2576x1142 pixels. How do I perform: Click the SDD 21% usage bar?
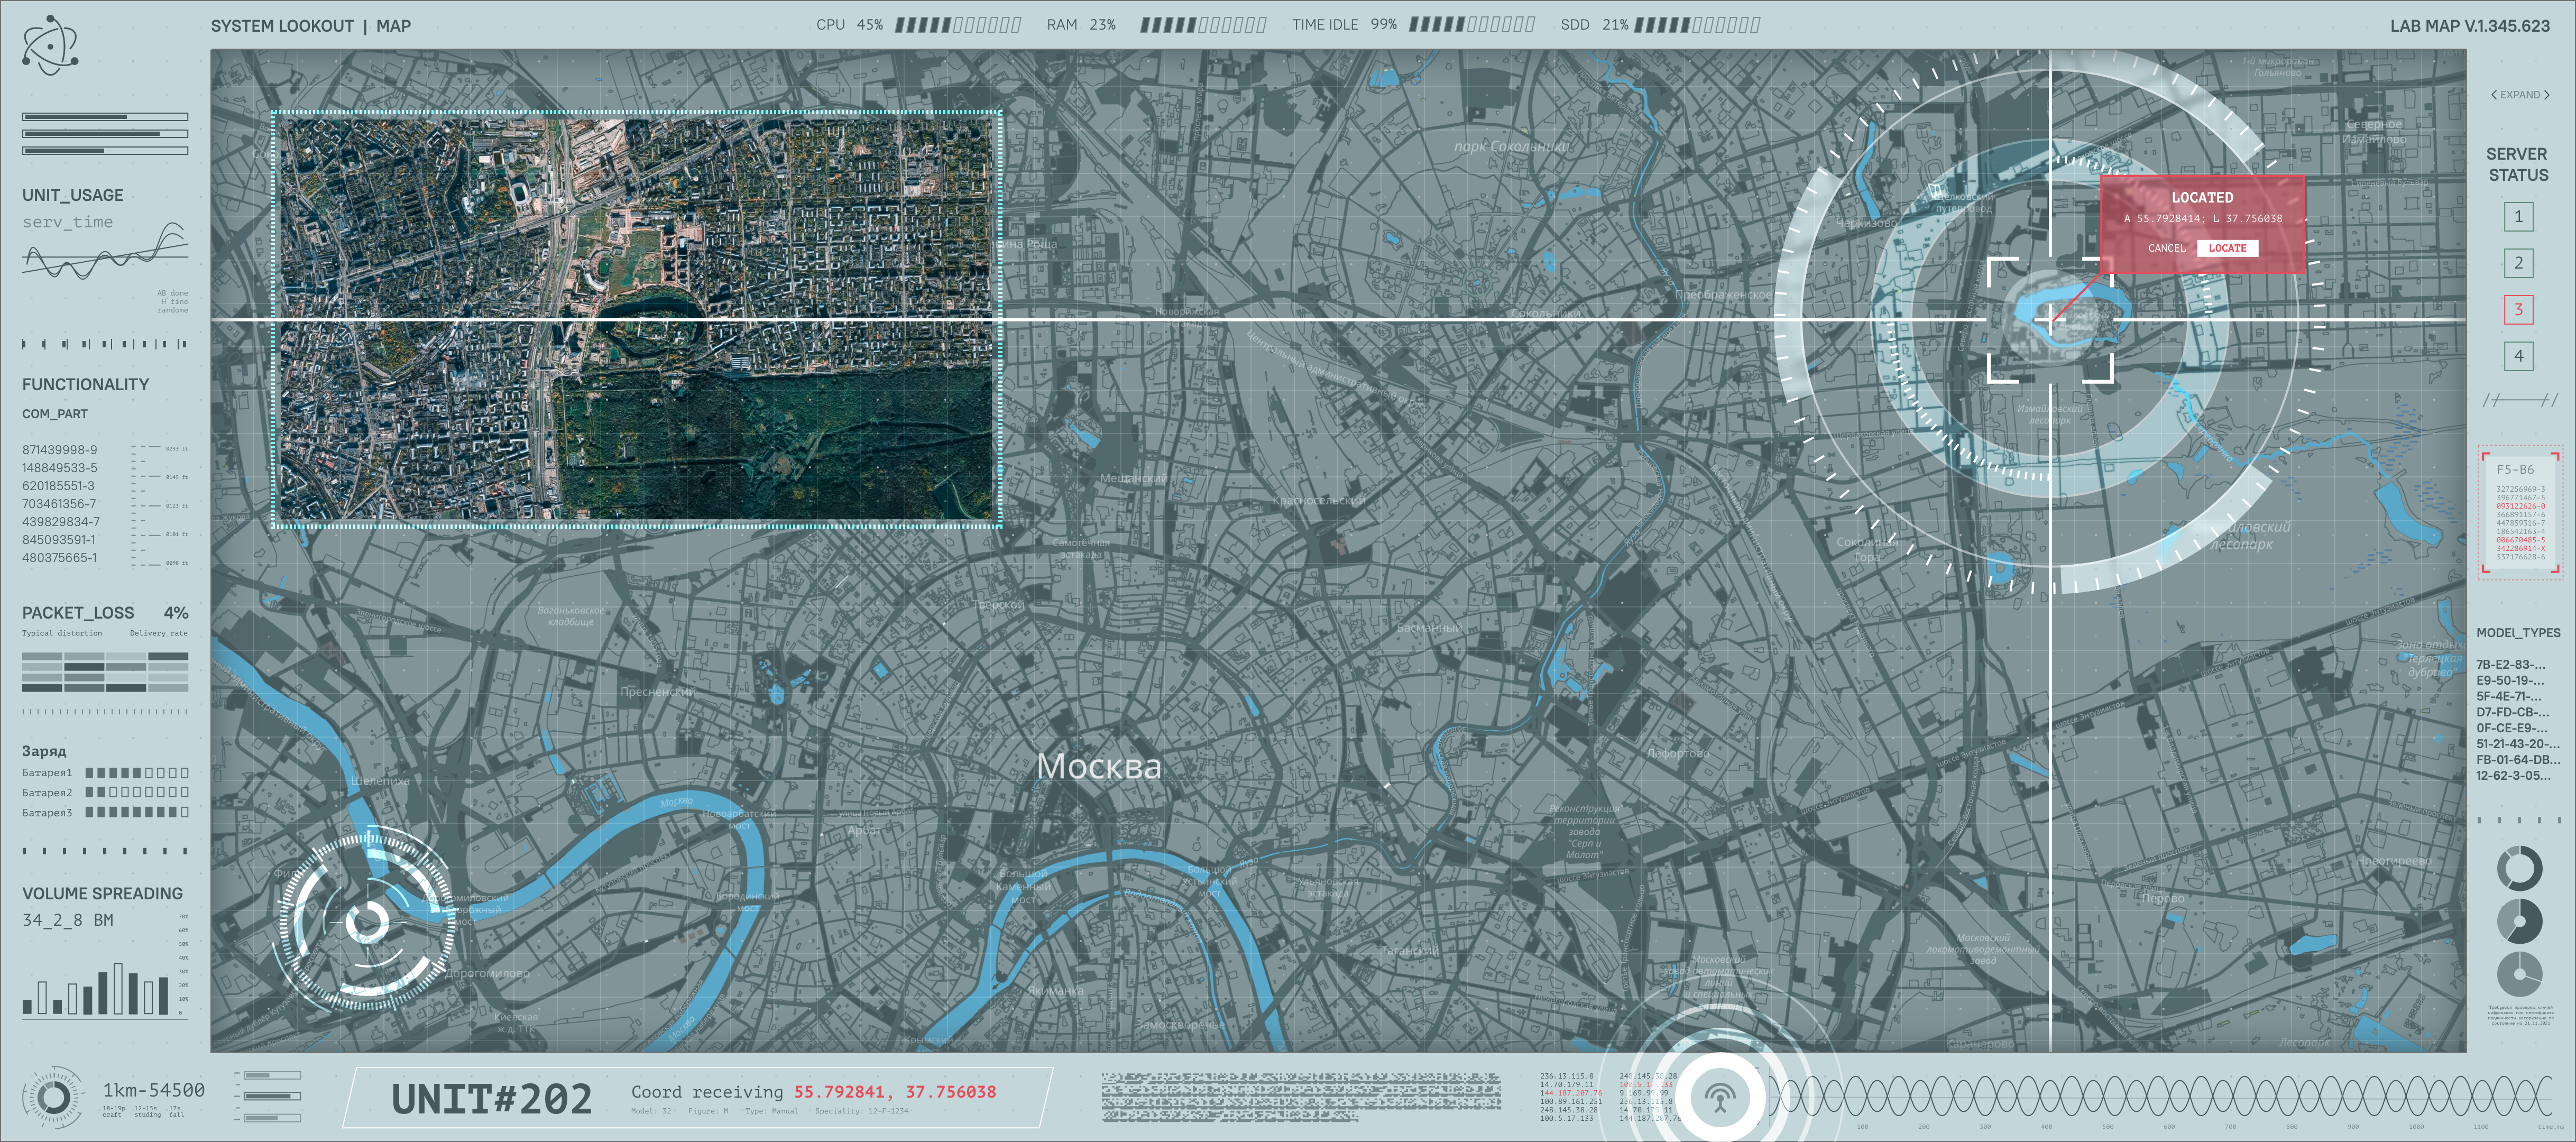[x=1697, y=25]
